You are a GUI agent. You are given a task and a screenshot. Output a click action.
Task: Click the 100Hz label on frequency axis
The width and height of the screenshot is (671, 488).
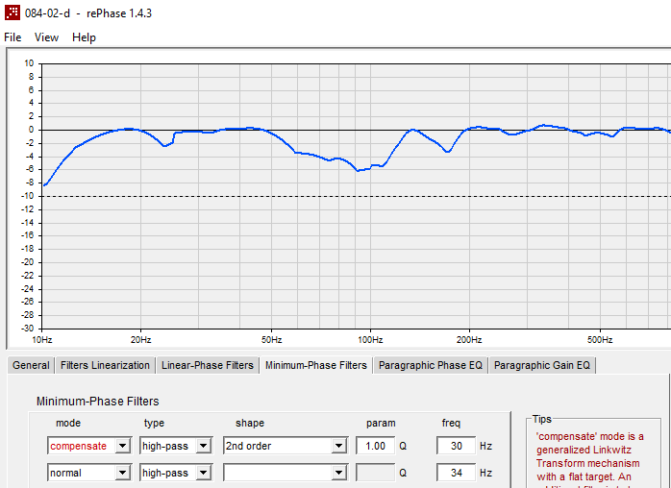[x=370, y=340]
